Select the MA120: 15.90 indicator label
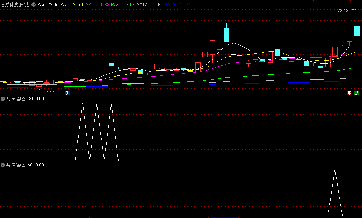362x218 pixels. coord(150,5)
